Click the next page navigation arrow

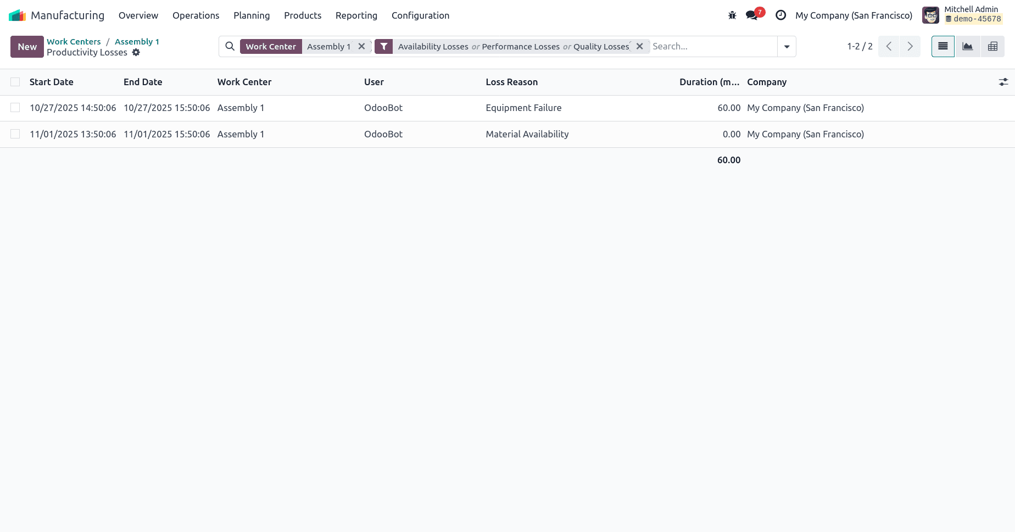pyautogui.click(x=910, y=46)
